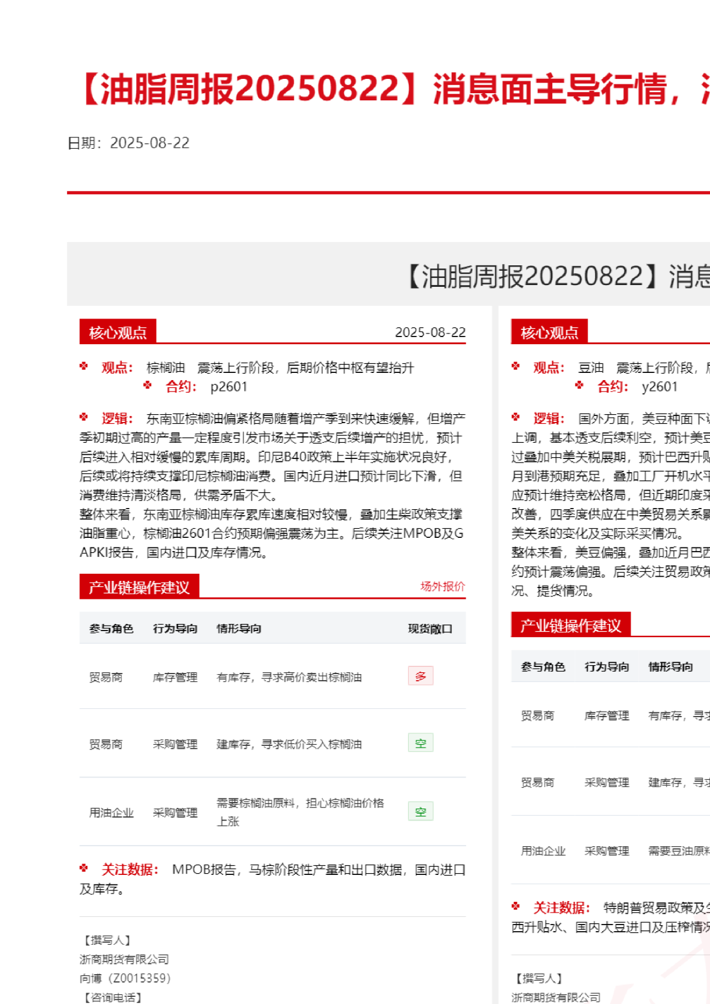The width and height of the screenshot is (710, 1004).
Task: Click the 情形导向 header in palm oil table
Action: pyautogui.click(x=238, y=629)
